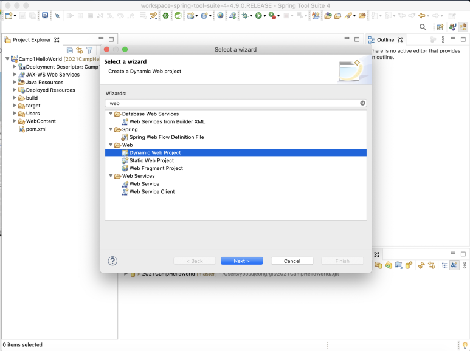Expand the Deployed Resources node
The height and width of the screenshot is (351, 470).
(x=15, y=90)
